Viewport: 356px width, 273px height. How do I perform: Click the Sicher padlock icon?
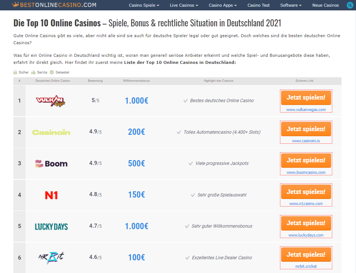15,72
